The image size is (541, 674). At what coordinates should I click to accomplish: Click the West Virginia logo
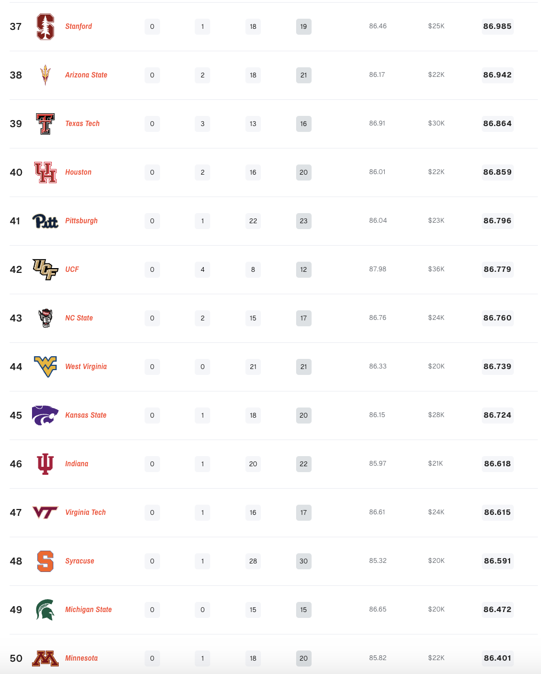(45, 367)
